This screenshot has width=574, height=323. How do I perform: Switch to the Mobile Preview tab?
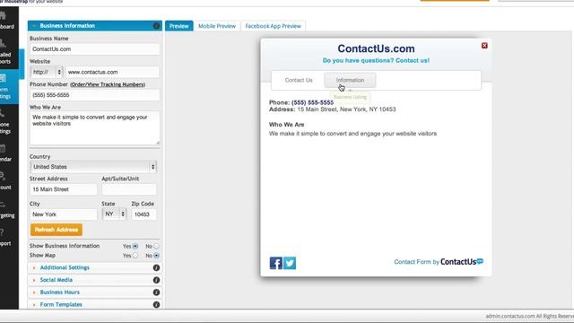217,26
